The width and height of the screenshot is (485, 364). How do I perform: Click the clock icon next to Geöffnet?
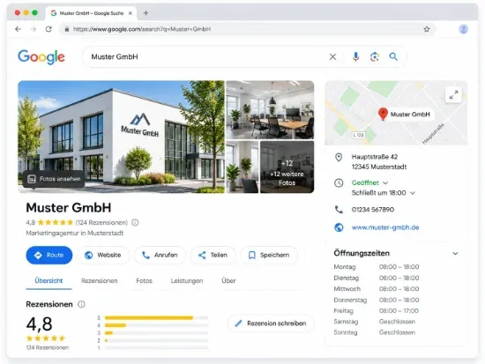[339, 182]
